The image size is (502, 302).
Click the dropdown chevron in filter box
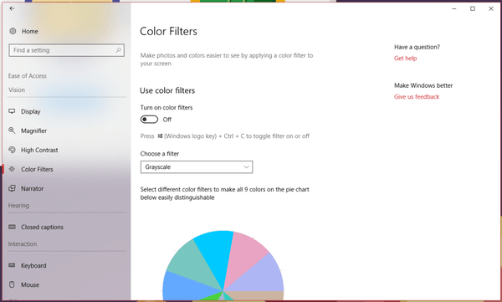[246, 166]
